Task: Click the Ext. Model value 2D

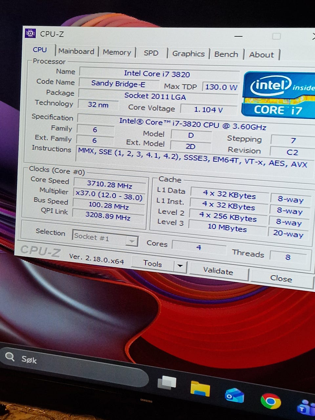Action: [x=190, y=146]
